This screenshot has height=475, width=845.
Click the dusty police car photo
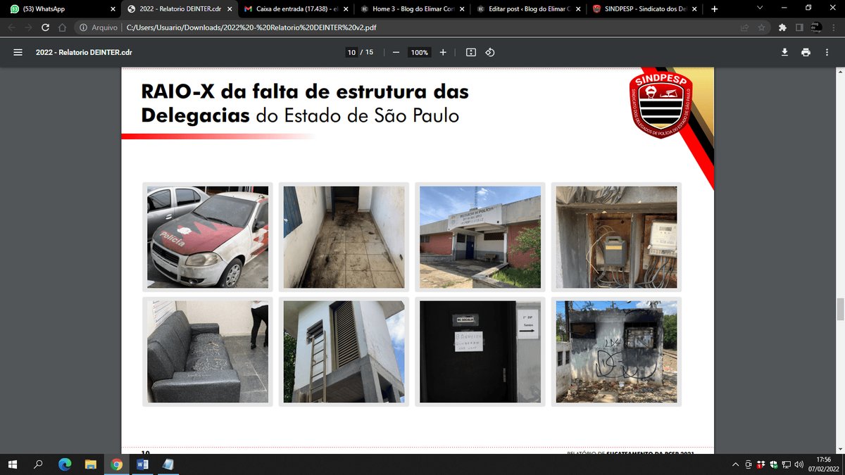tap(208, 237)
